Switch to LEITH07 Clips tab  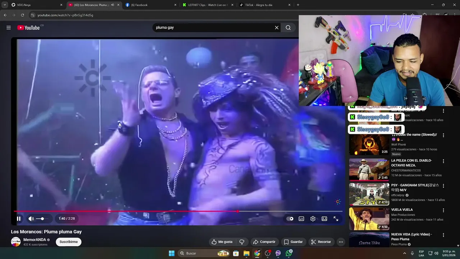coord(208,5)
